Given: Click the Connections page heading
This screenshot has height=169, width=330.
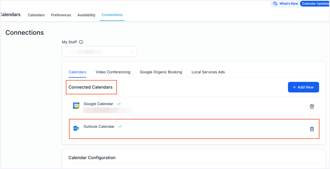Looking at the screenshot, I should (24, 32).
